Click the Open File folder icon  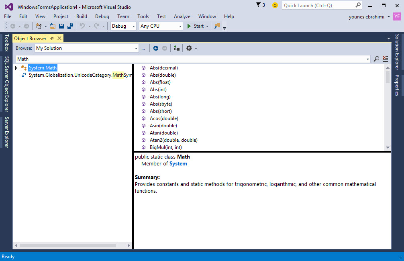coord(52,26)
